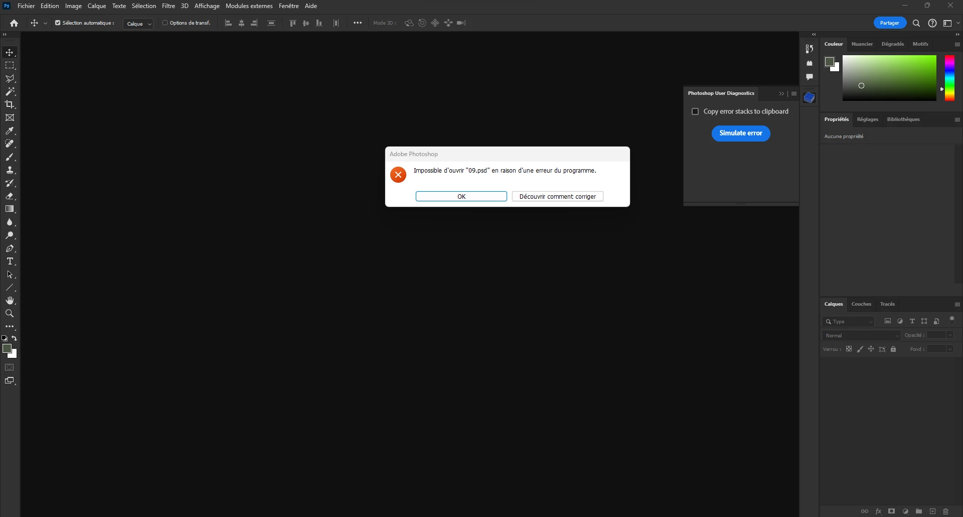Image resolution: width=963 pixels, height=517 pixels.
Task: Toggle layer filtering switch in Calques
Action: [952, 320]
